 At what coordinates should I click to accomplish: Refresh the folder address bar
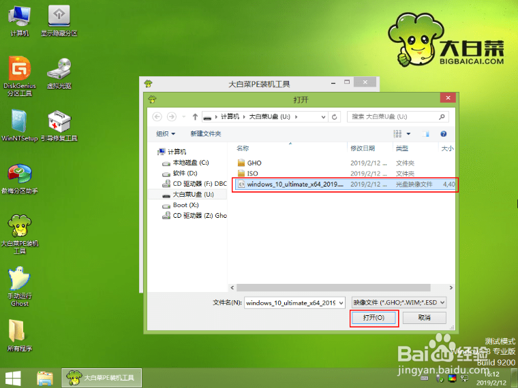[x=335, y=117]
